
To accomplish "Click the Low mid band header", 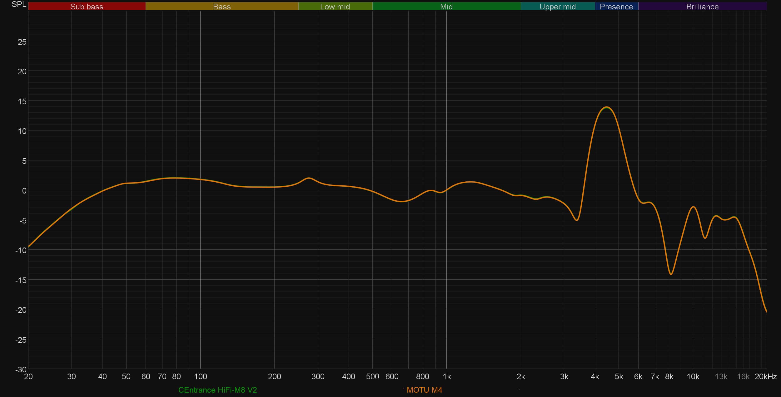I will 335,7.
